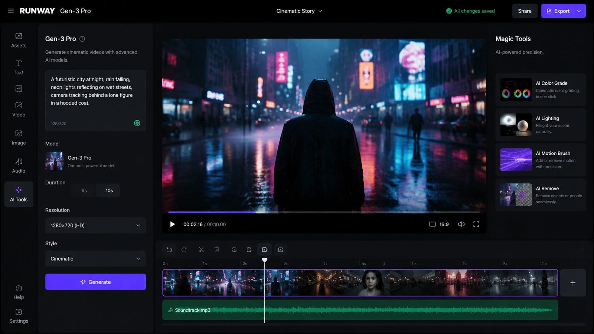Open the Video panel in sidebar

pos(19,109)
